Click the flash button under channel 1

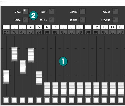(6, 100)
